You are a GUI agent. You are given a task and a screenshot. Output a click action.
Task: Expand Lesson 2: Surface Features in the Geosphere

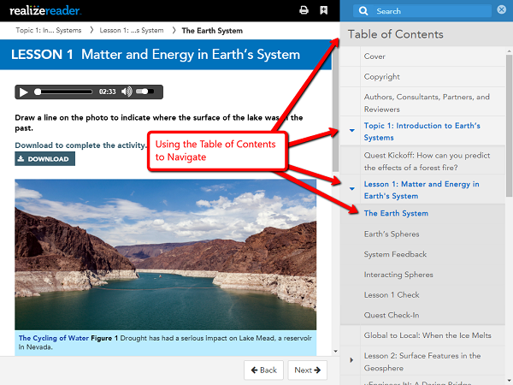click(351, 360)
